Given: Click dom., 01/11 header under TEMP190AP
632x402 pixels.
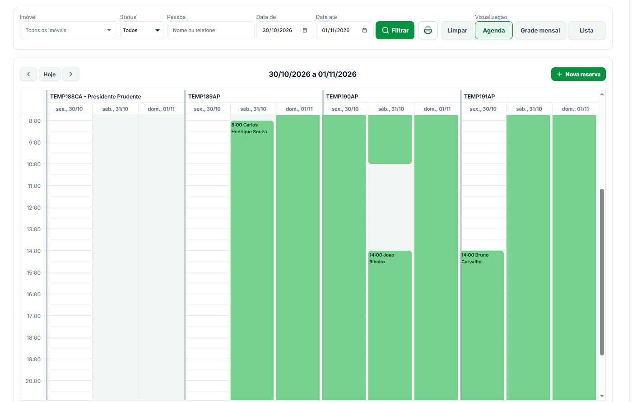Looking at the screenshot, I should tap(437, 109).
